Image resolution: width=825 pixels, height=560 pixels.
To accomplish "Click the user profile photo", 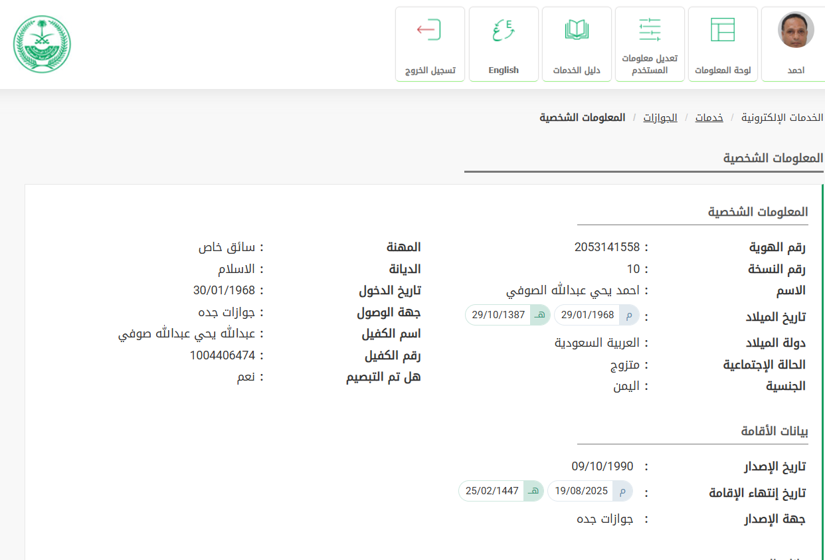I will (796, 30).
